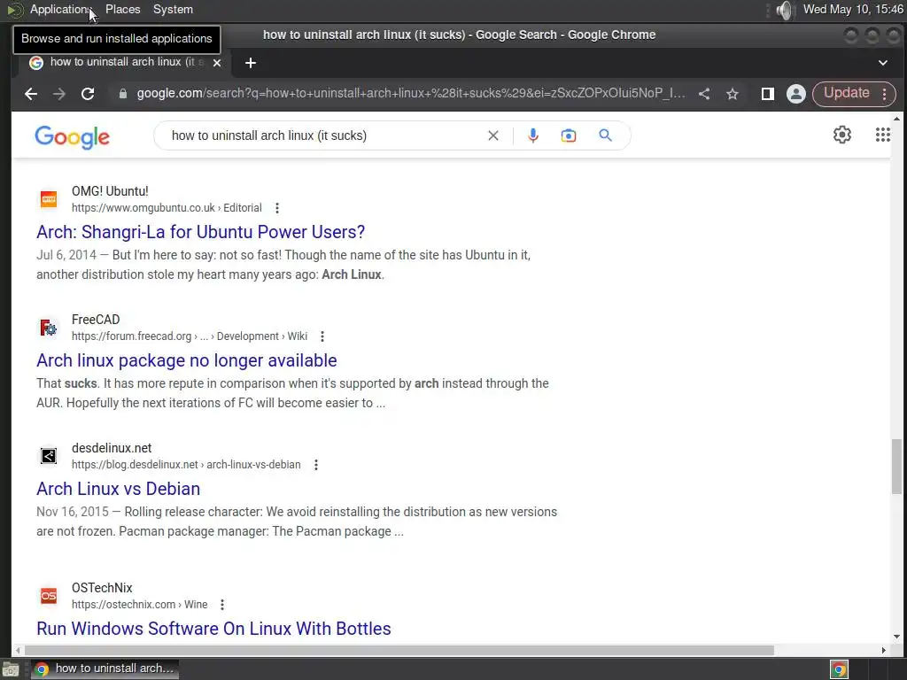The height and width of the screenshot is (680, 907).
Task: Open the Applications menu
Action: 60,9
